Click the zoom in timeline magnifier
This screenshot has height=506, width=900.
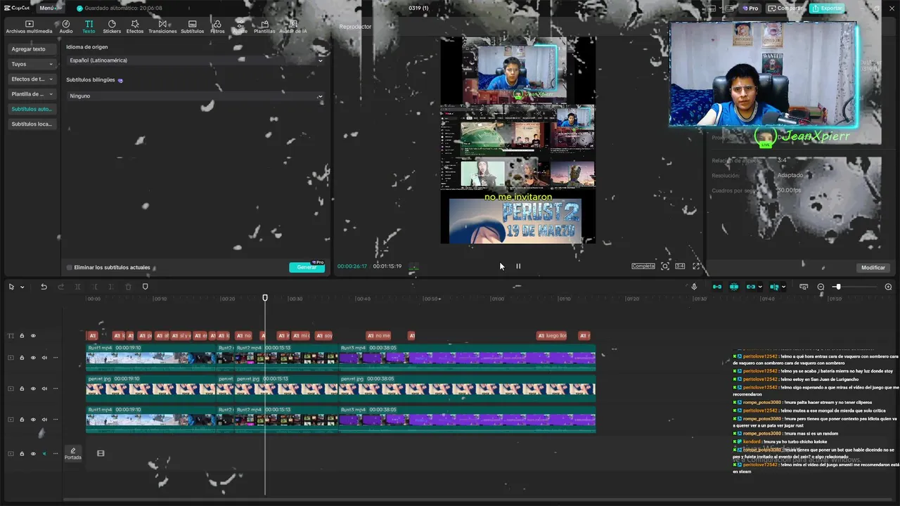click(888, 287)
